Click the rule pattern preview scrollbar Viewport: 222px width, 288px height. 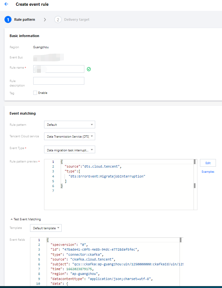click(x=195, y=186)
